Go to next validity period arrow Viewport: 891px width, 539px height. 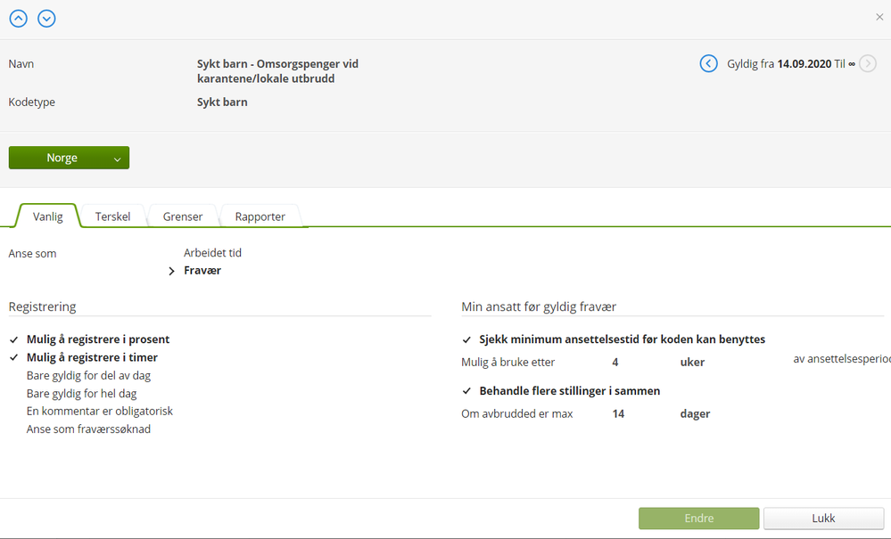point(868,64)
